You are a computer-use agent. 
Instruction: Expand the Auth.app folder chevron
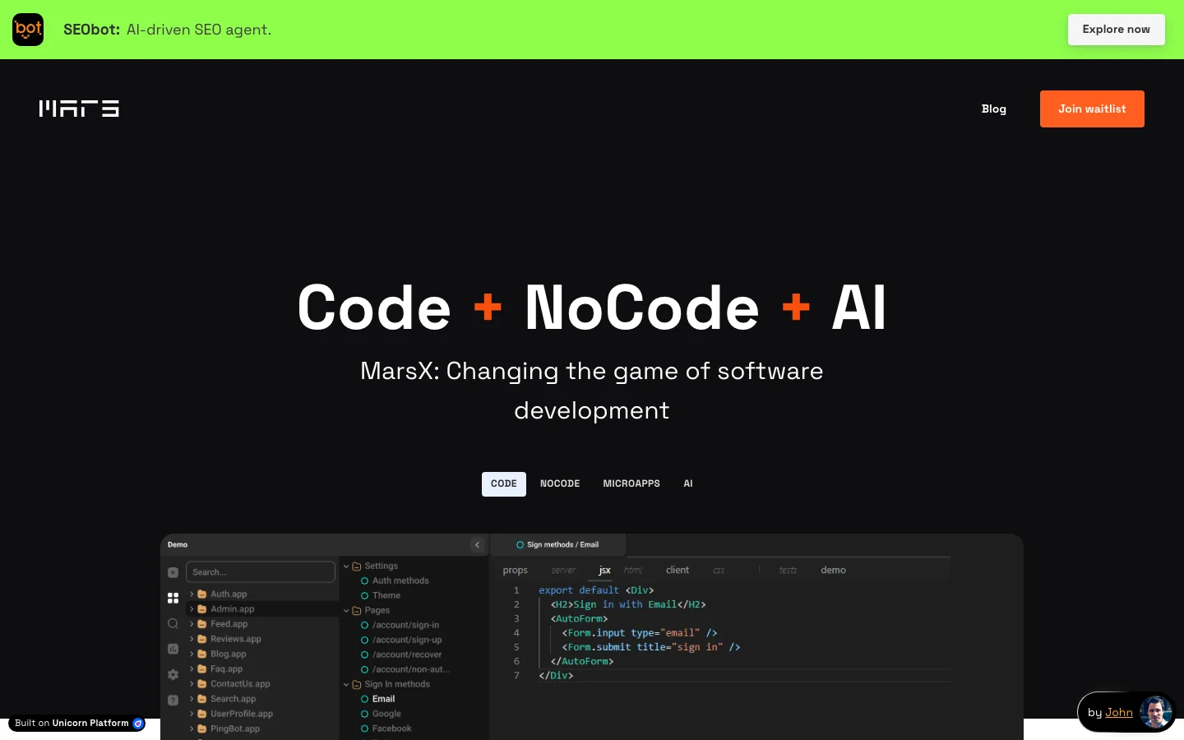point(192,594)
